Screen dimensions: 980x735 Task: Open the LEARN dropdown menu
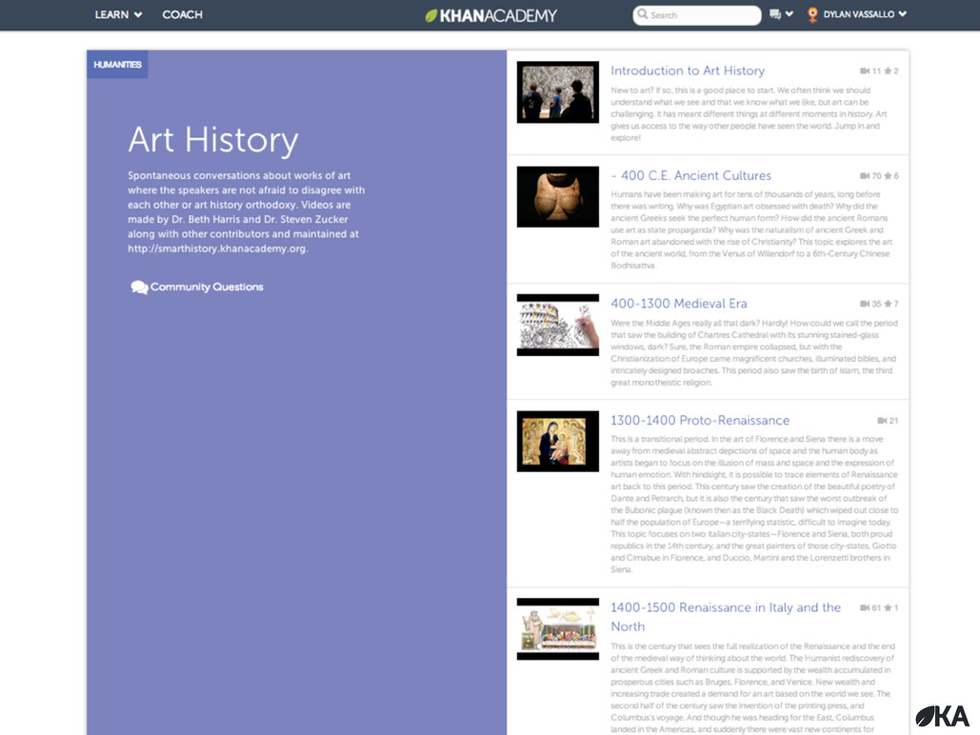tap(118, 14)
